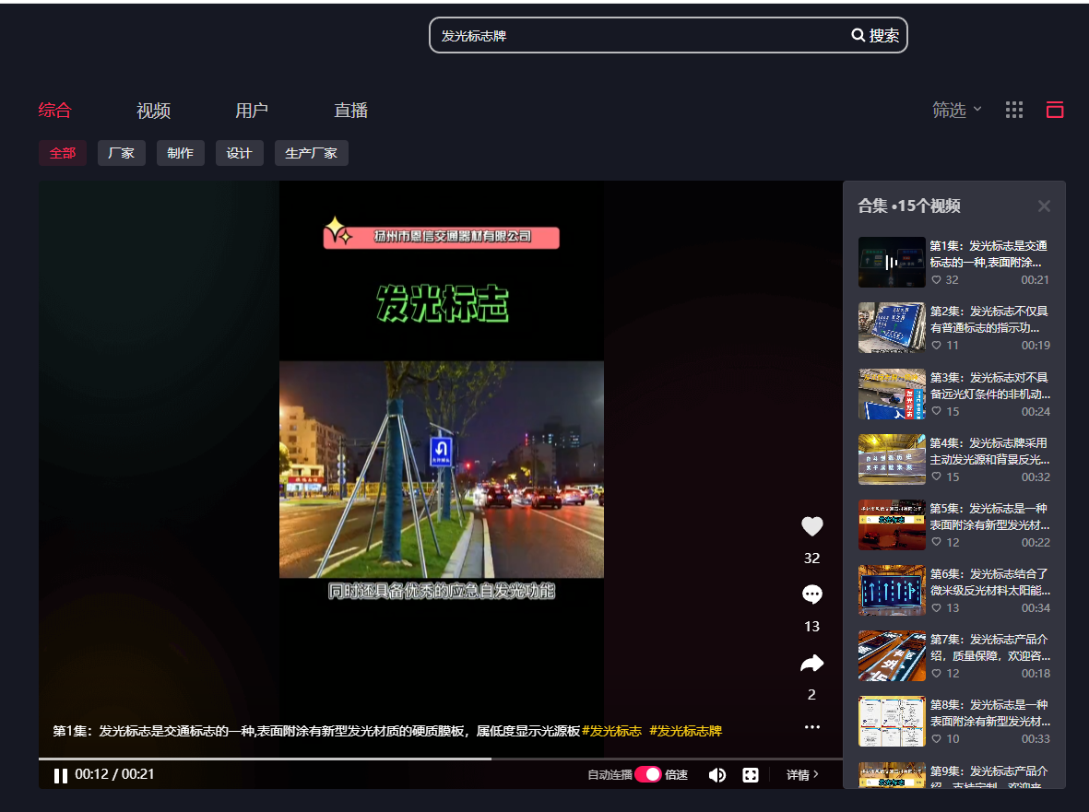This screenshot has height=812, width=1089.
Task: Switch to the 视频 tab
Action: pos(153,111)
